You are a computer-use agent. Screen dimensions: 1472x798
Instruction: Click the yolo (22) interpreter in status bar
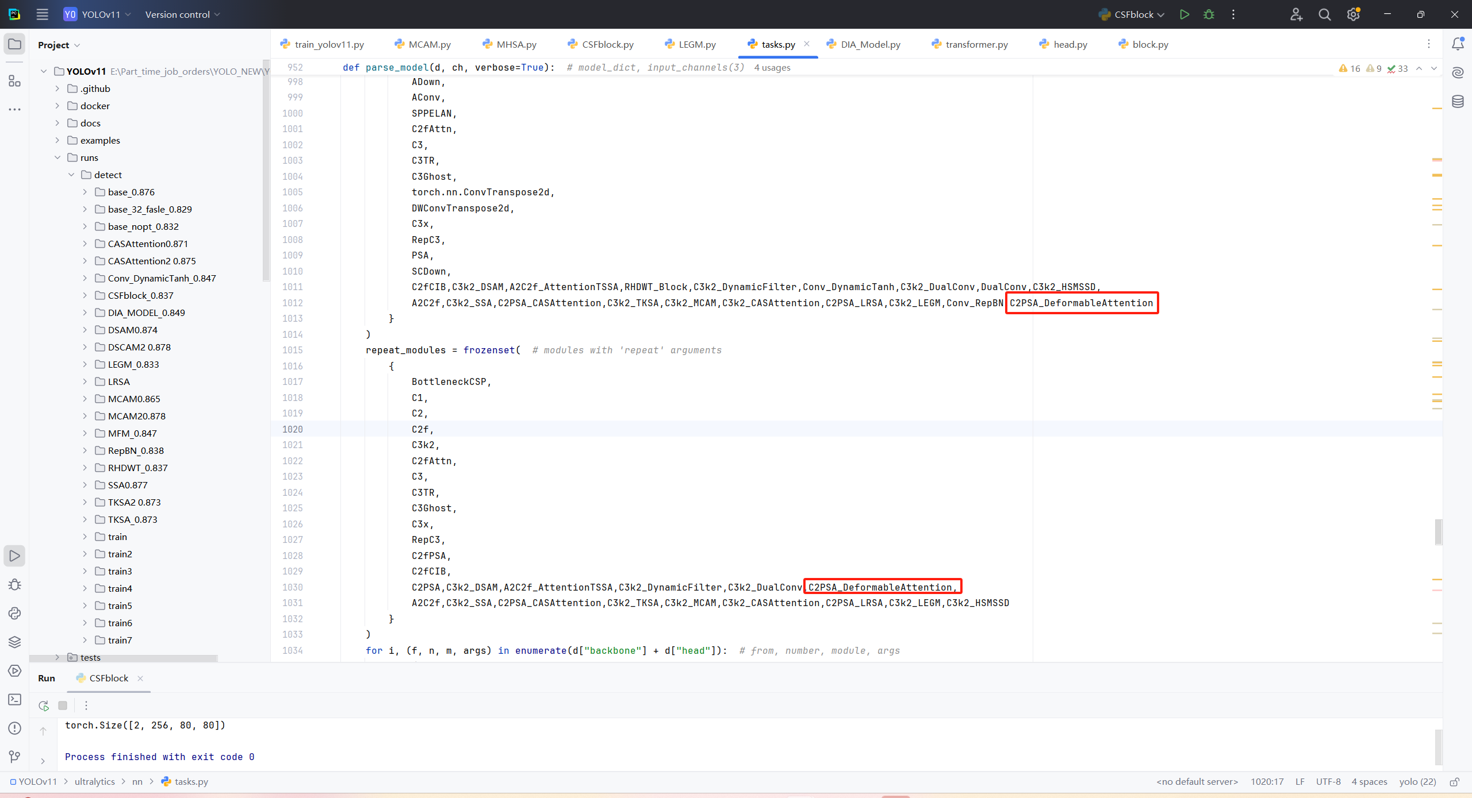pyautogui.click(x=1417, y=781)
